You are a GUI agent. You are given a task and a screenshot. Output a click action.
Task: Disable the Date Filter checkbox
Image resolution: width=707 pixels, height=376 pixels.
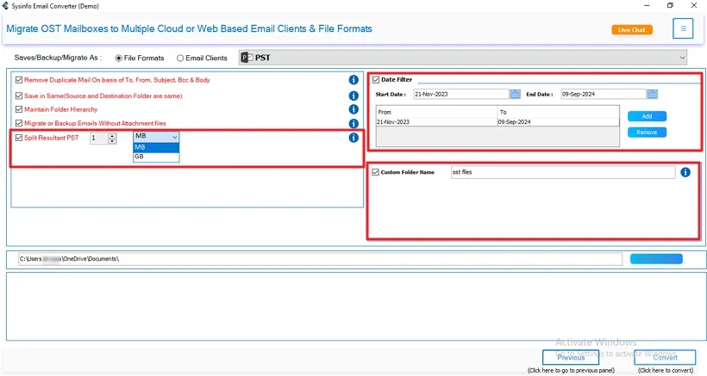[x=376, y=80]
